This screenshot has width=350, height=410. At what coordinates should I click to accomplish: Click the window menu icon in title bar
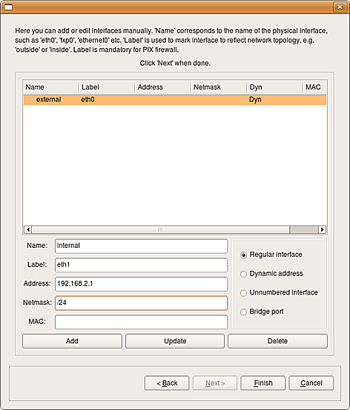click(x=8, y=7)
